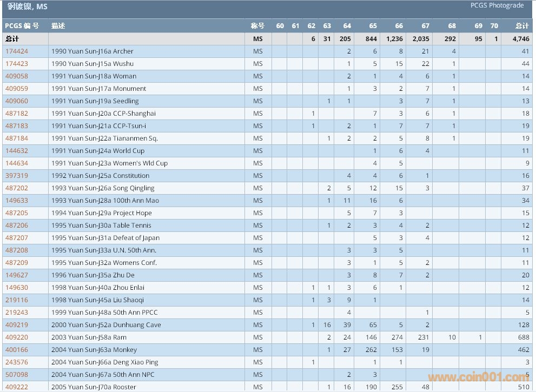536x392 pixels.
Task: Open PCGS number 409219 Dunhuang Cave
Action: point(16,325)
